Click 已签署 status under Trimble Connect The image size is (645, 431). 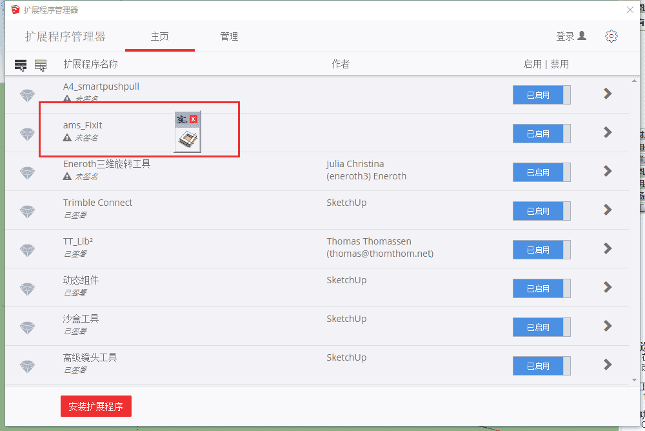tap(75, 215)
